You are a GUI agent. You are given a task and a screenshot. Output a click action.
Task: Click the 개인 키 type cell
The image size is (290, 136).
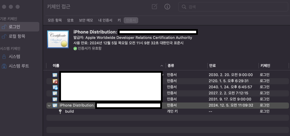pos(172,111)
